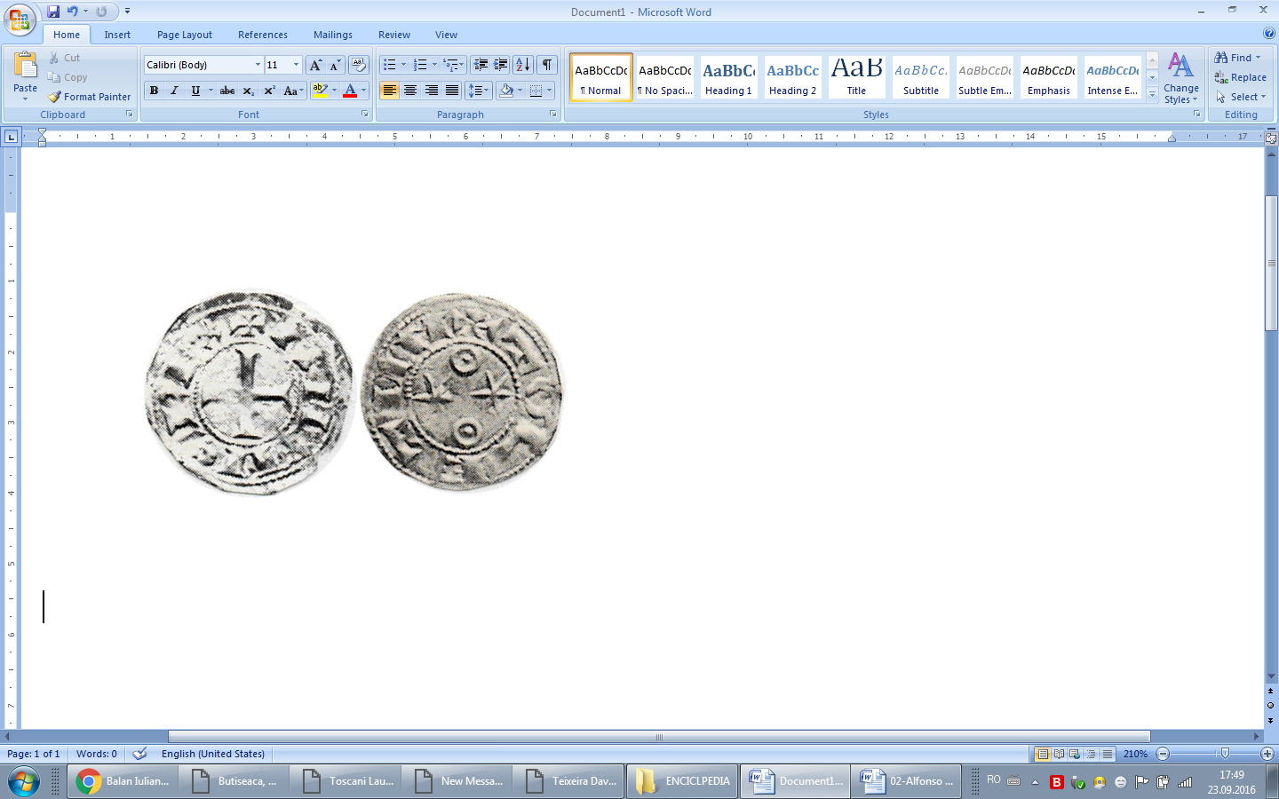Switch to the Page Layout tab
This screenshot has height=799, width=1279.
[184, 35]
